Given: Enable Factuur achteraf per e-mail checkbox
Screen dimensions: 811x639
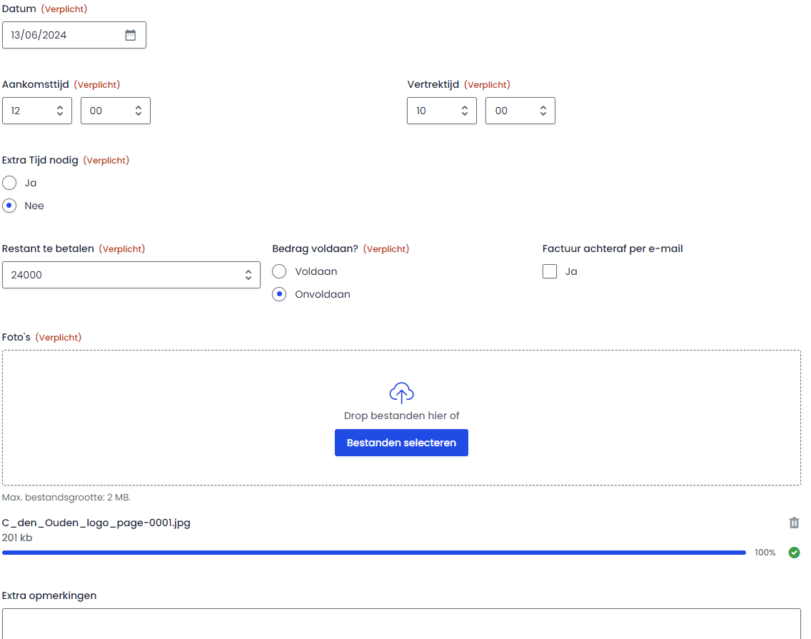Looking at the screenshot, I should tap(550, 272).
